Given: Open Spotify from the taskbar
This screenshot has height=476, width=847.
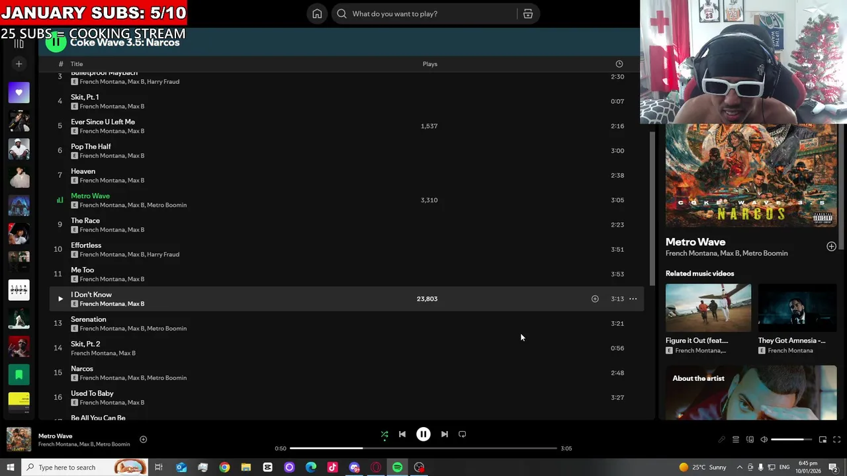Looking at the screenshot, I should pos(397,467).
